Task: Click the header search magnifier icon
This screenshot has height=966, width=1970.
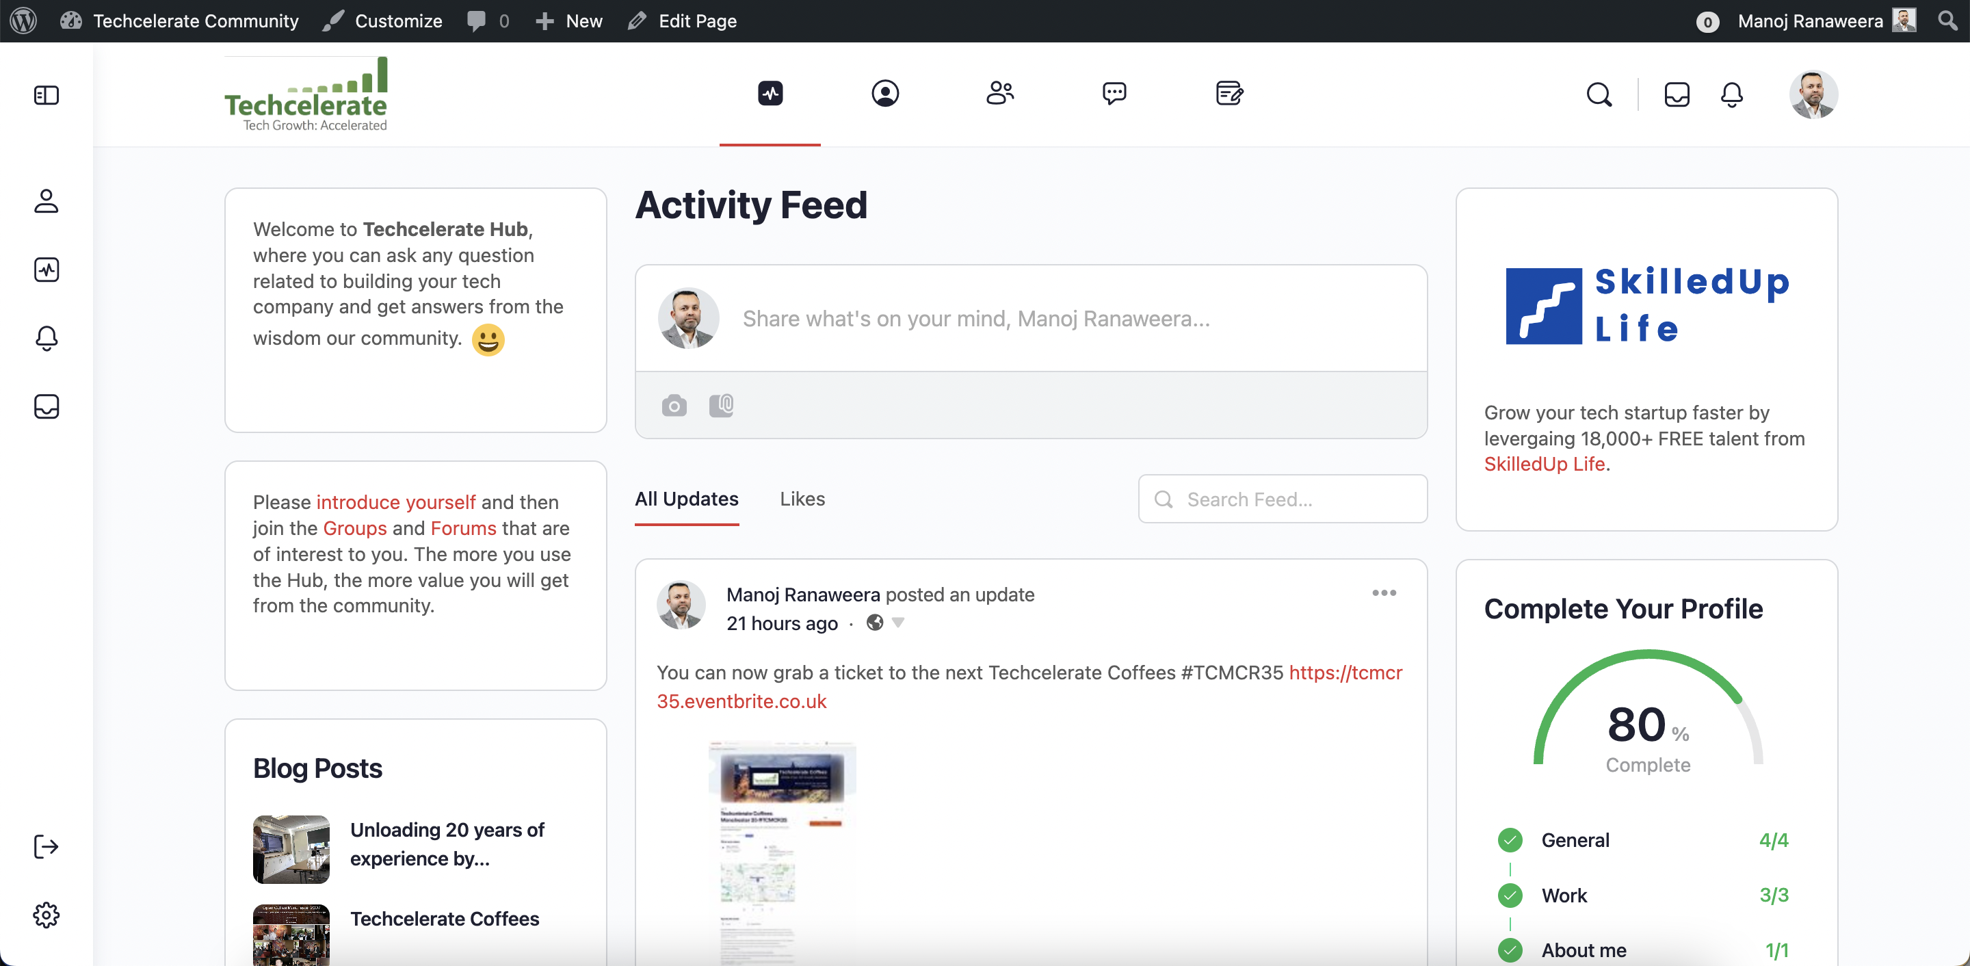Action: click(1599, 95)
